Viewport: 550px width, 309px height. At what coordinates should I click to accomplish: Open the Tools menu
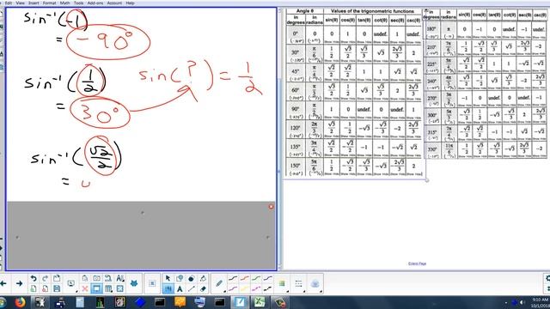pos(78,3)
